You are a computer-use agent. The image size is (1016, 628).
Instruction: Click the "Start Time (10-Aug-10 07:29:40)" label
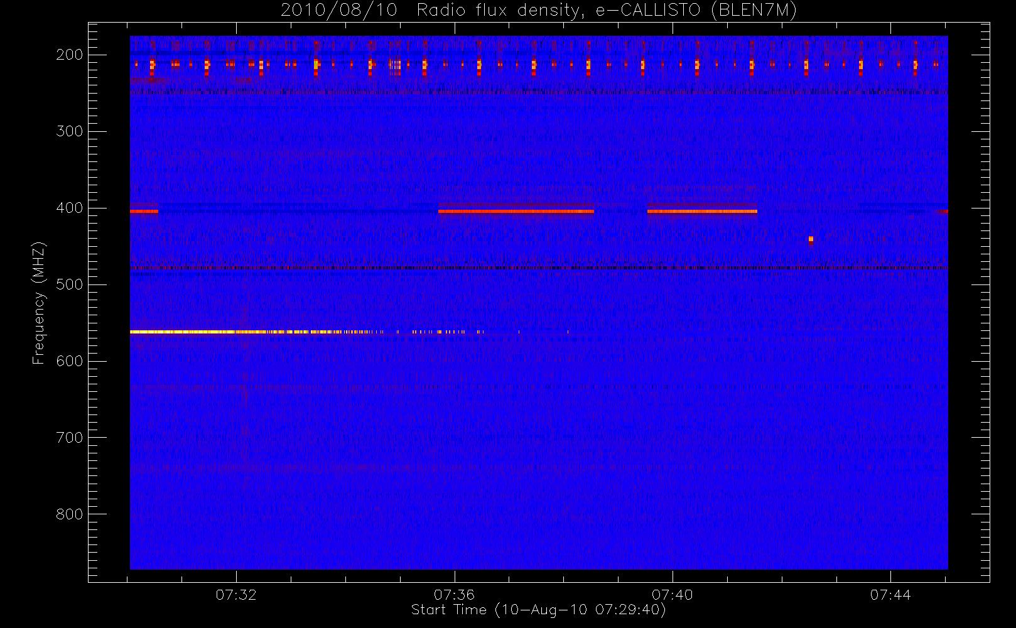pos(538,610)
